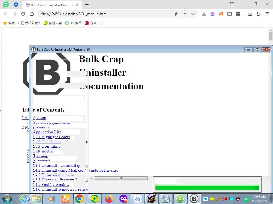Open the skin shirt icon in title bar
The image size is (273, 204).
232,4
